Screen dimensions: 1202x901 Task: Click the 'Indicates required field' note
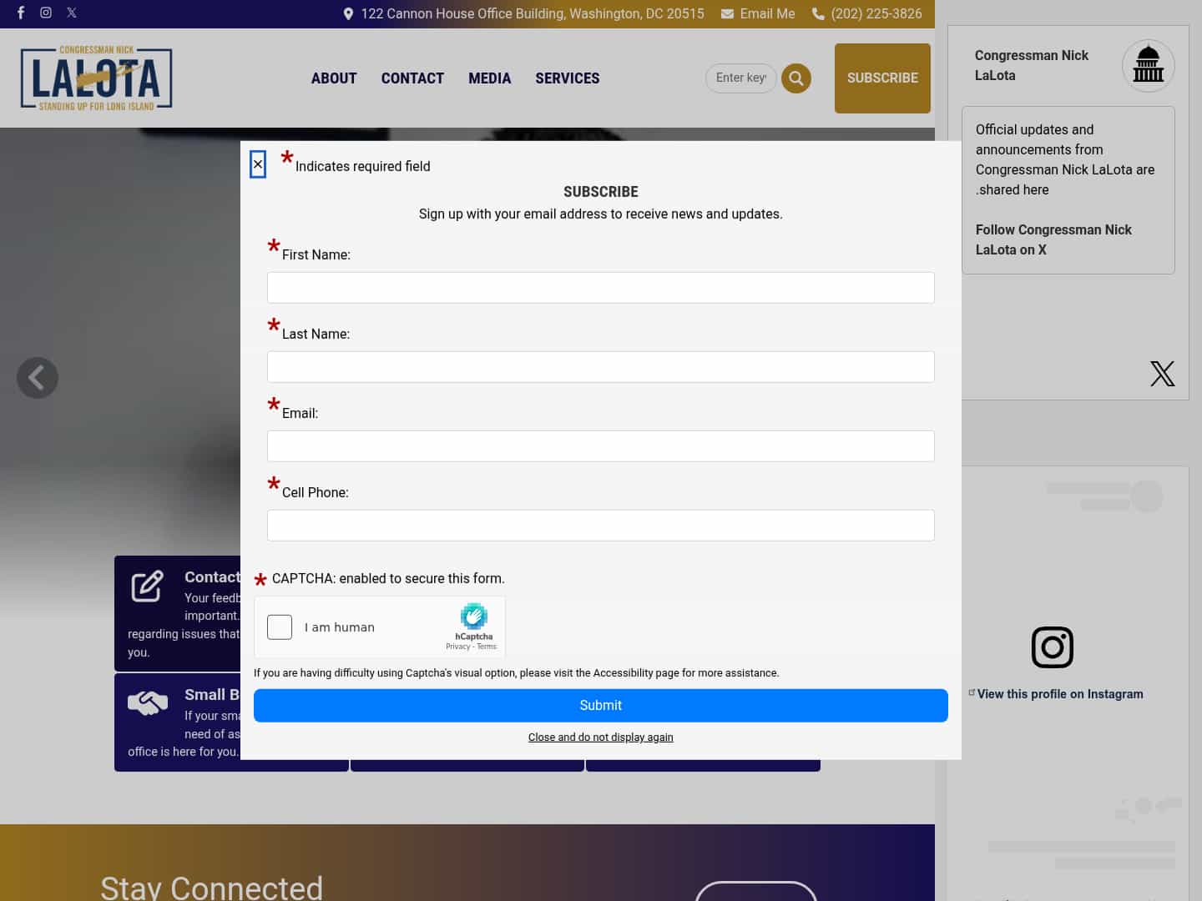(363, 166)
